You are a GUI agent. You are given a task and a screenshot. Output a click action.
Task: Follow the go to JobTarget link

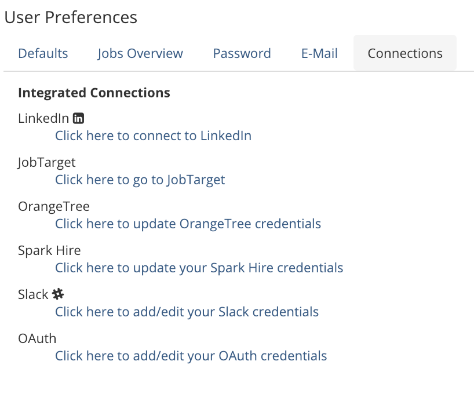(x=140, y=180)
